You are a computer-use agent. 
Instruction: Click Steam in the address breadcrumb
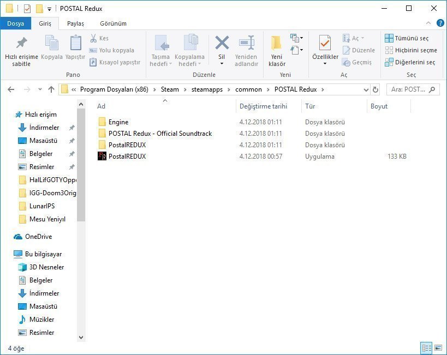point(170,89)
